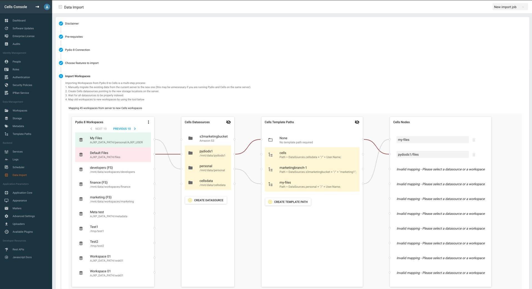Select the Test1 workspace row
532x289 pixels.
pyautogui.click(x=113, y=229)
